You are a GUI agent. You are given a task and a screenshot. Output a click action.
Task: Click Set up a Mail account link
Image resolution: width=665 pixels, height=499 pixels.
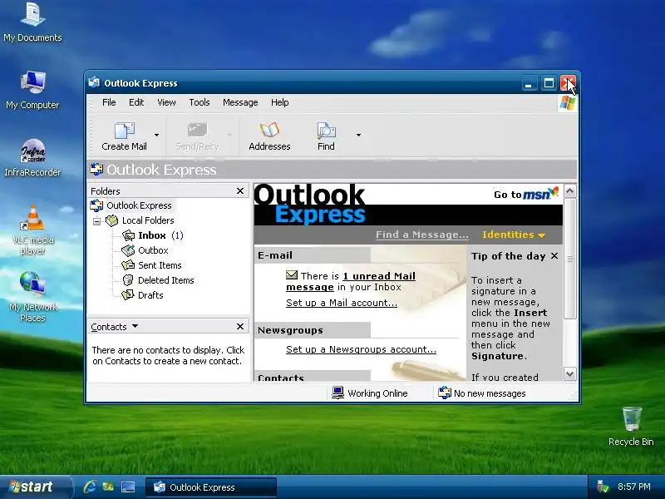click(x=342, y=303)
